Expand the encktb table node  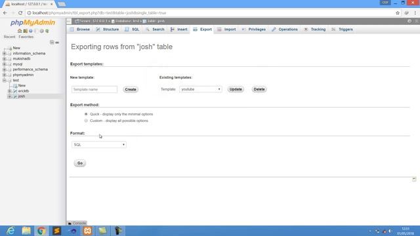pyautogui.click(x=10, y=91)
